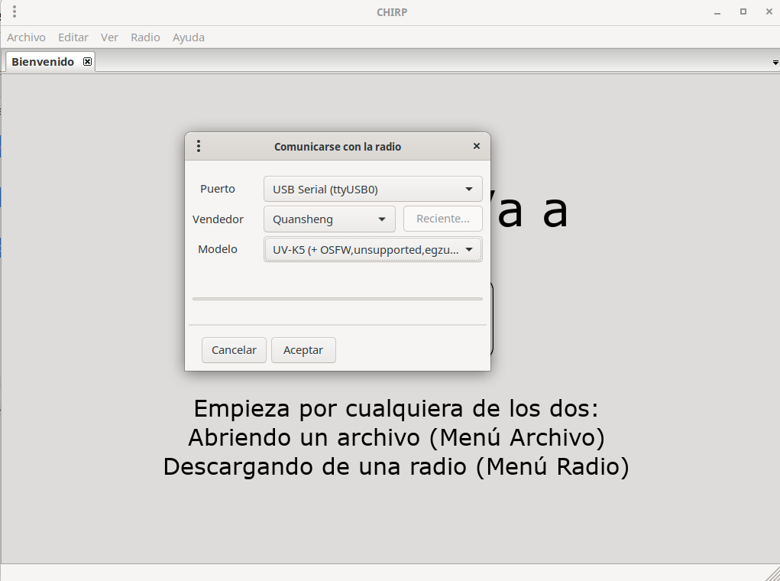Viewport: 780px width, 581px height.
Task: Select the Bienvenido tab
Action: 43,62
